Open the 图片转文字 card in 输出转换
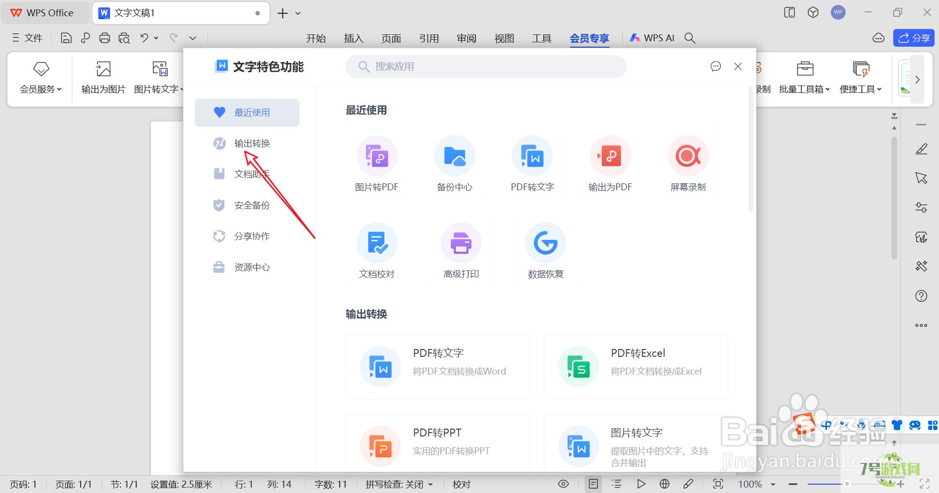The width and height of the screenshot is (939, 493). (x=636, y=443)
